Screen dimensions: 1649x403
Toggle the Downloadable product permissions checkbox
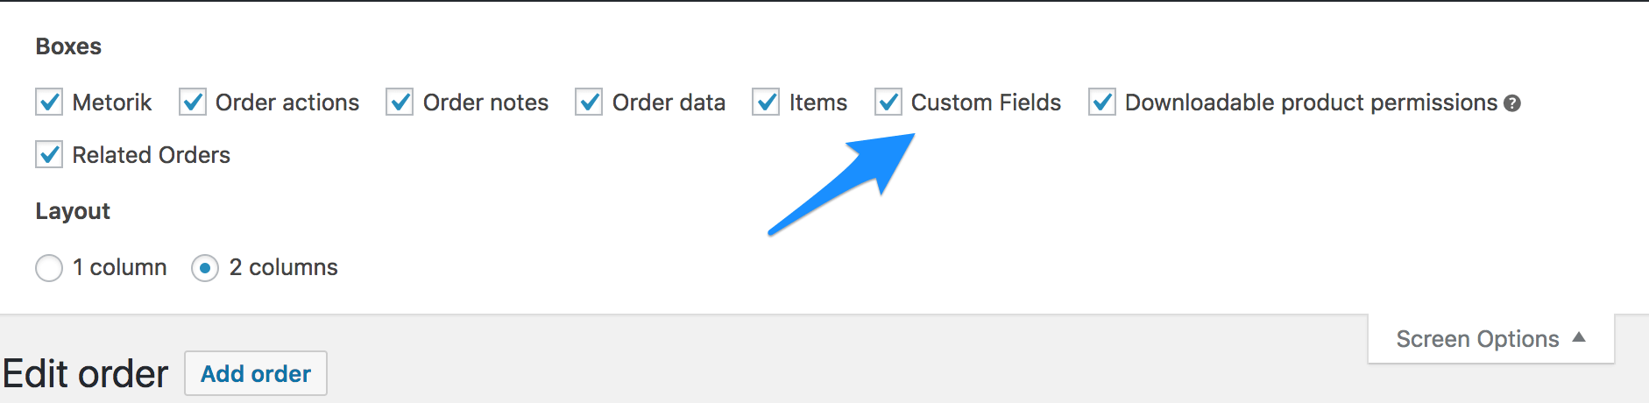[1101, 103]
